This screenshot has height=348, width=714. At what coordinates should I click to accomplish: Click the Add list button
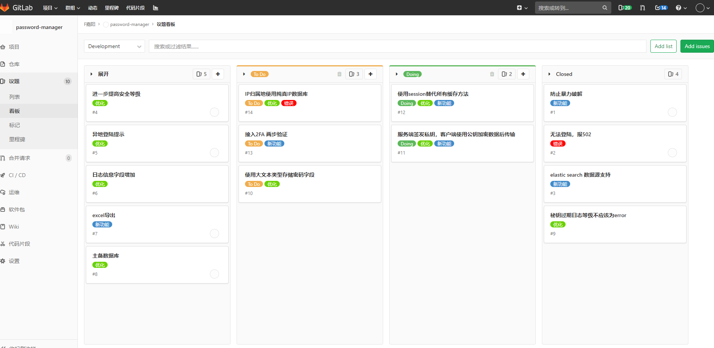(x=663, y=46)
